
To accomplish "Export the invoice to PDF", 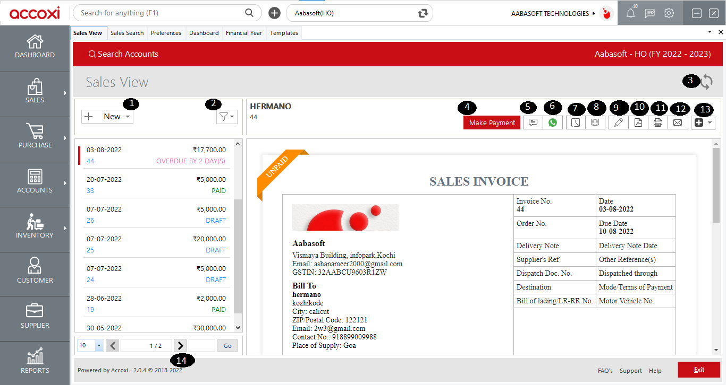I will 638,122.
